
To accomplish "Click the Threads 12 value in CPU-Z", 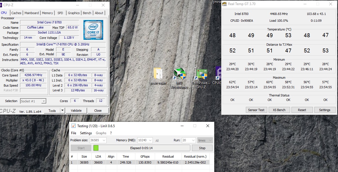I will point(101,101).
